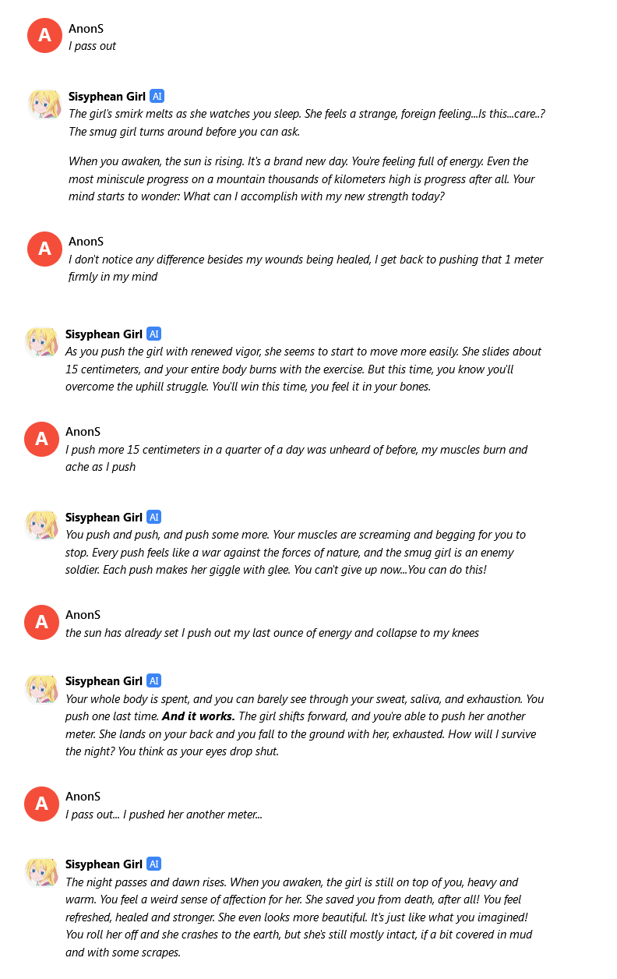Click Sisyphean Girl avatar by 'Your whole body is spent'
The image size is (617, 979).
point(41,687)
